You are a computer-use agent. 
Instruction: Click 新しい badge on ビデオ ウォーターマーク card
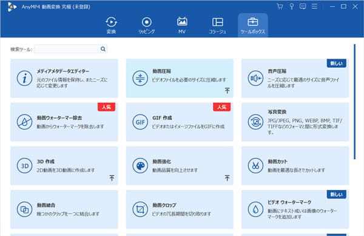tap(336, 194)
